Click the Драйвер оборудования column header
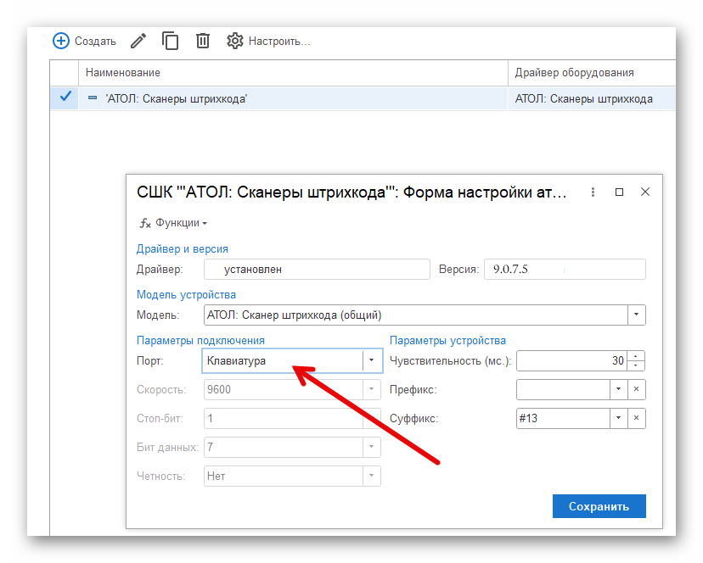703x563 pixels. click(592, 73)
